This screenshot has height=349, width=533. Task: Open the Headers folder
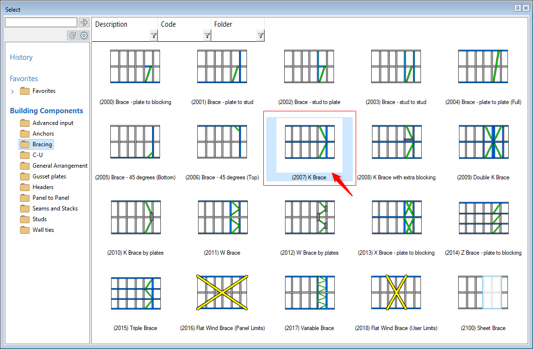[x=43, y=187]
